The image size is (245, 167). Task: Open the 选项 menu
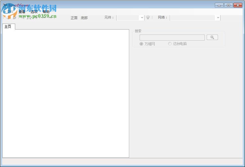(34, 12)
